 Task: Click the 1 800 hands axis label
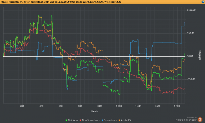pyautogui.click(x=177, y=106)
